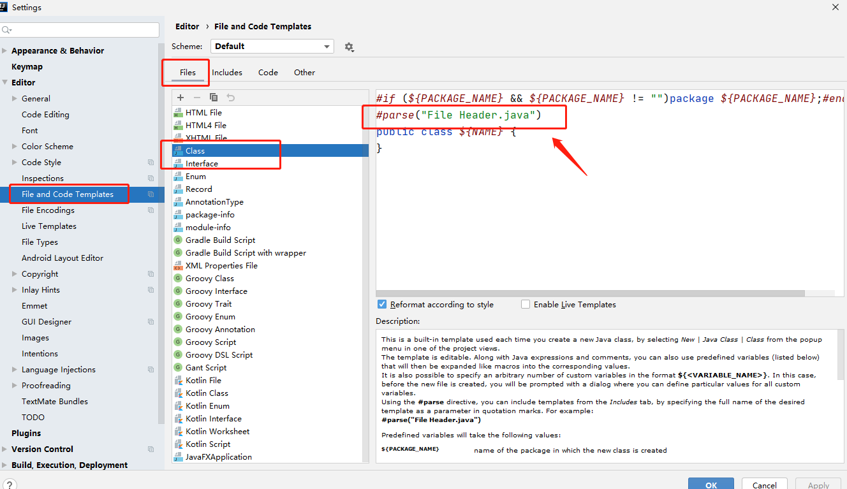Click the project-level icon next to Code Style

pyautogui.click(x=151, y=163)
